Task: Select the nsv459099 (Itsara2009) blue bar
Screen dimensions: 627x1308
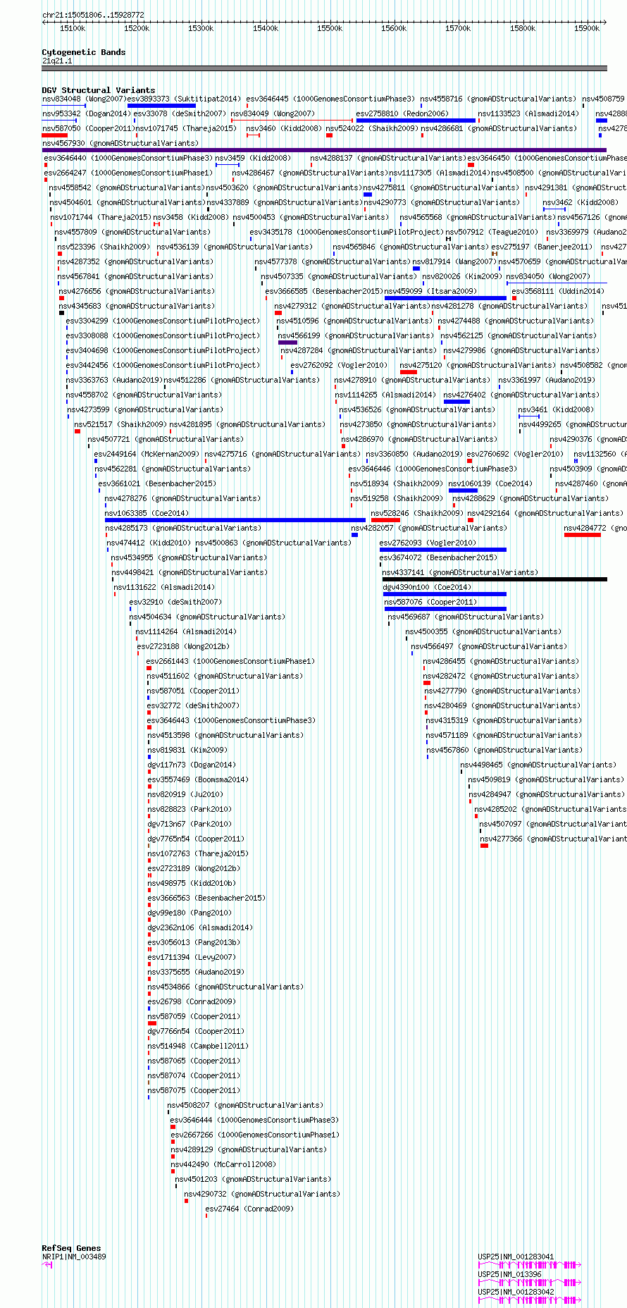Action: tap(445, 298)
